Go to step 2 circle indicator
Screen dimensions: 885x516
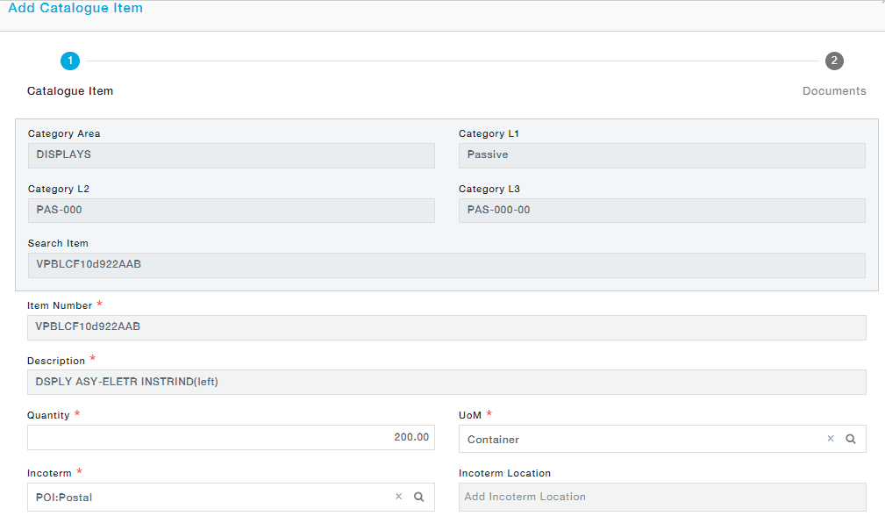click(x=834, y=61)
